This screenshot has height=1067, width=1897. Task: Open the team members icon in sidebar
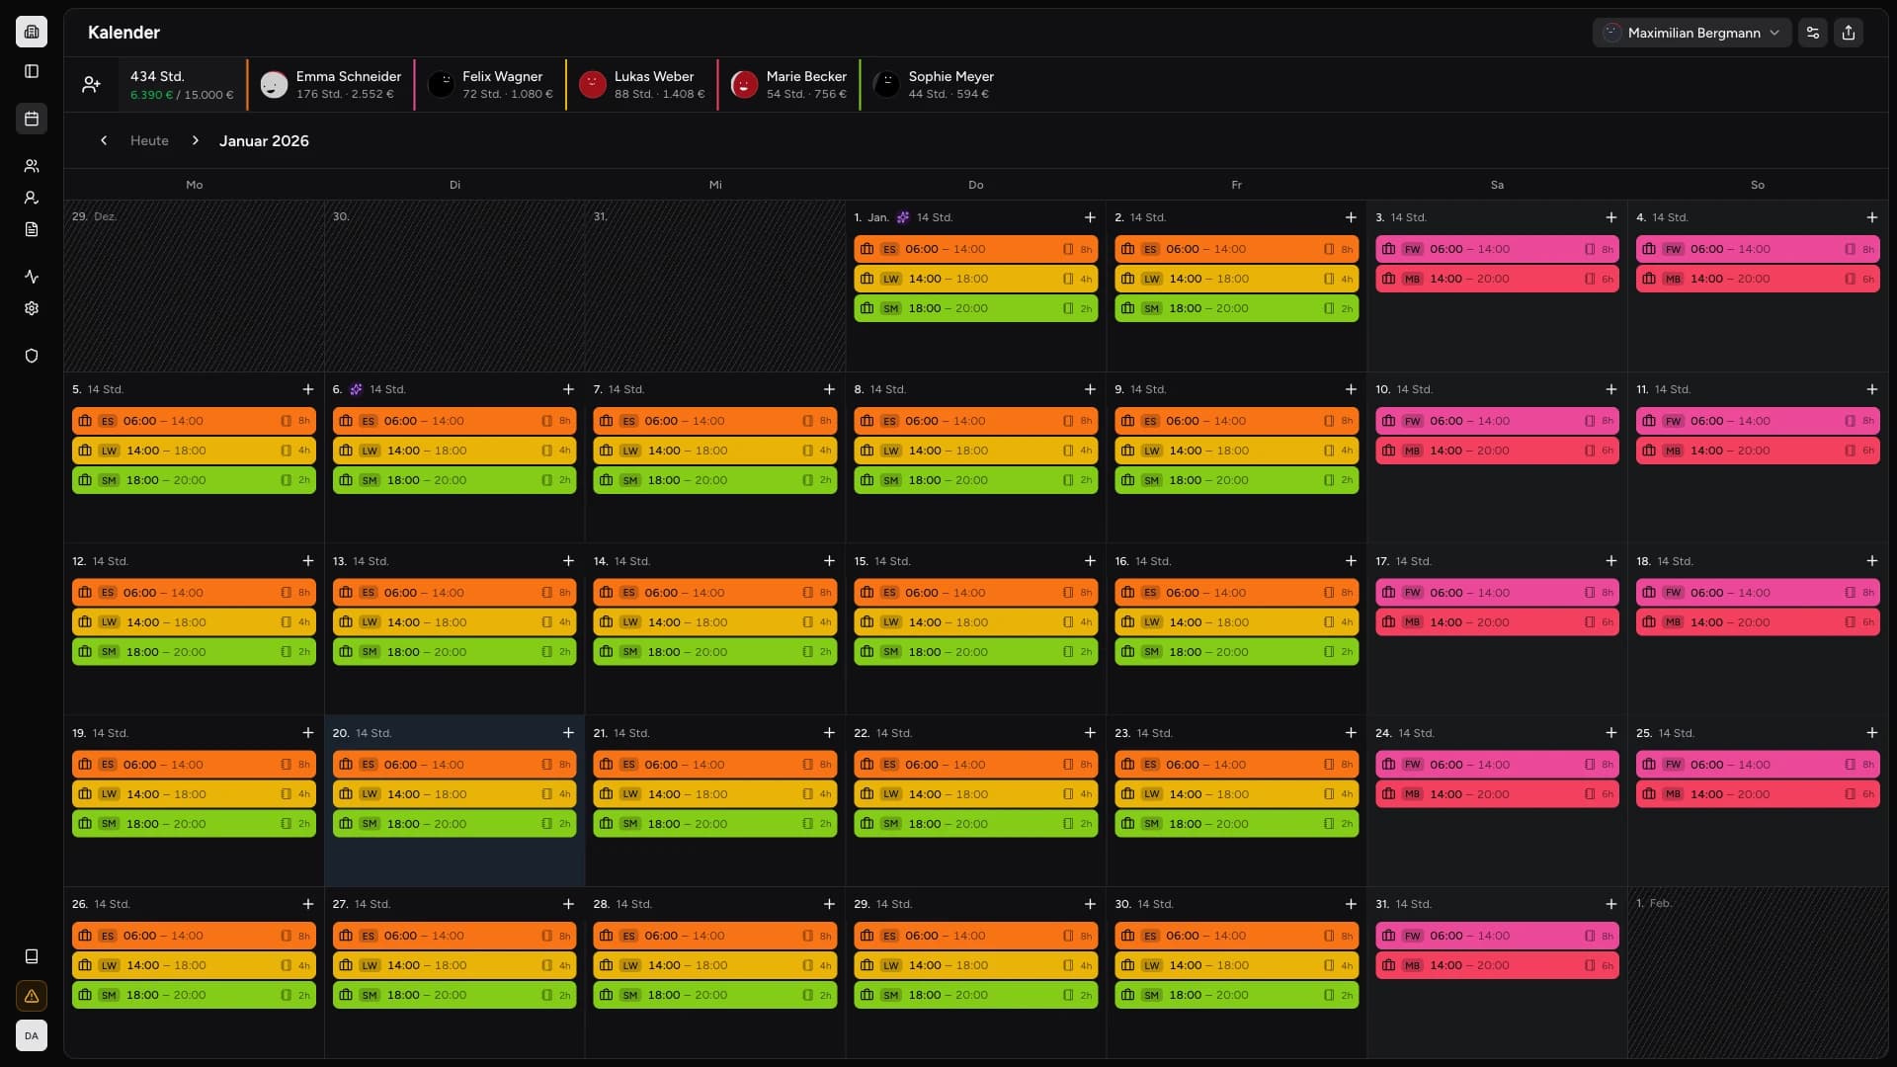coord(32,166)
